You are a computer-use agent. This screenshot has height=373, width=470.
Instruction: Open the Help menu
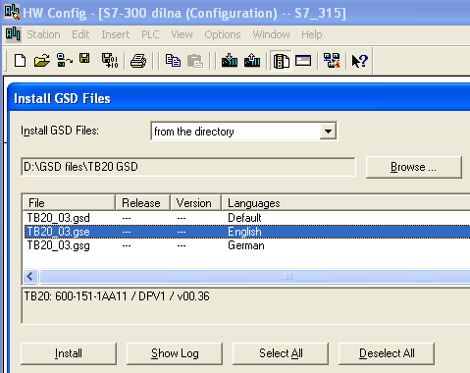point(312,34)
